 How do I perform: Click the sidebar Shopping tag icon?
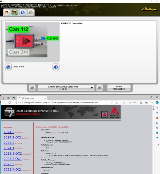[157, 113]
